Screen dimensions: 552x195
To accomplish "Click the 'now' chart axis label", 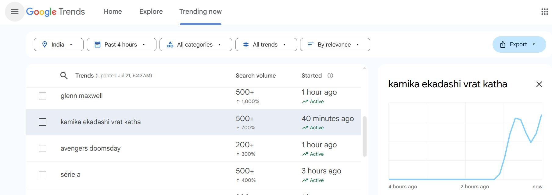I will pyautogui.click(x=537, y=187).
